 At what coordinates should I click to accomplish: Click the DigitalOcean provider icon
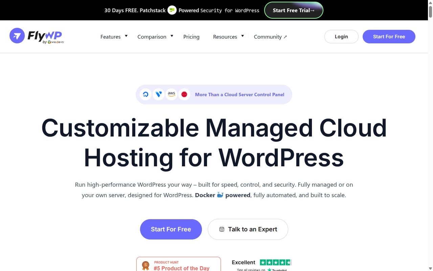(146, 95)
